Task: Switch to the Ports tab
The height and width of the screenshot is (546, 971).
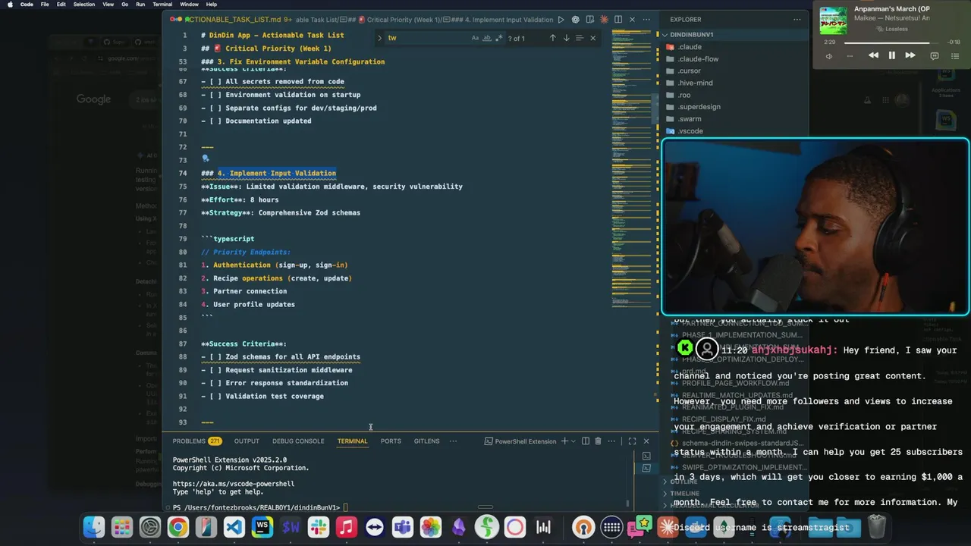Action: tap(391, 441)
